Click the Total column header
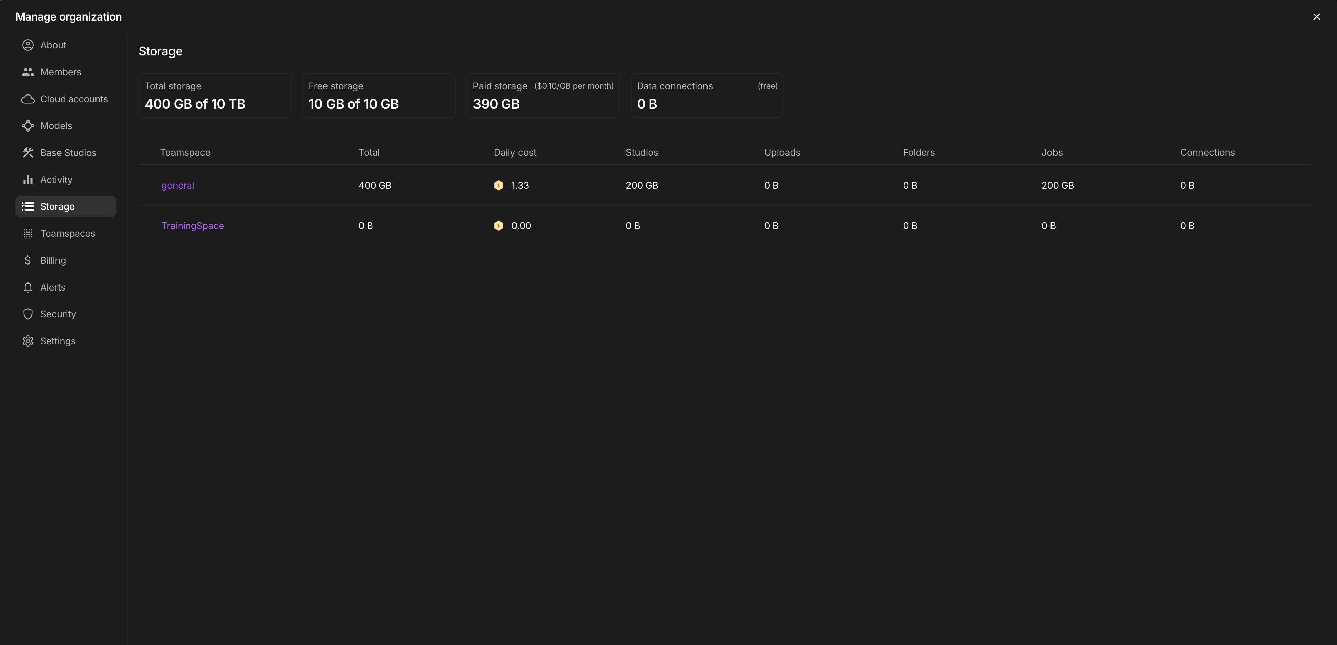Image resolution: width=1337 pixels, height=645 pixels. point(369,153)
